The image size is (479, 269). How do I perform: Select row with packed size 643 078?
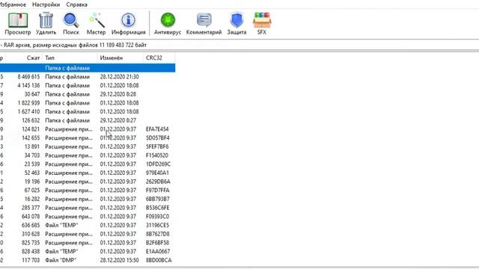point(88,217)
